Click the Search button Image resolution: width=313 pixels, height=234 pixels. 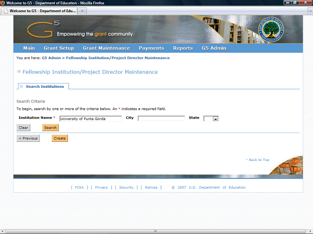click(50, 128)
